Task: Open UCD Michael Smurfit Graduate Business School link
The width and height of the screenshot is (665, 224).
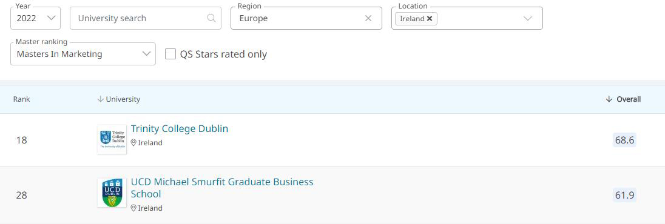Action: coord(222,188)
